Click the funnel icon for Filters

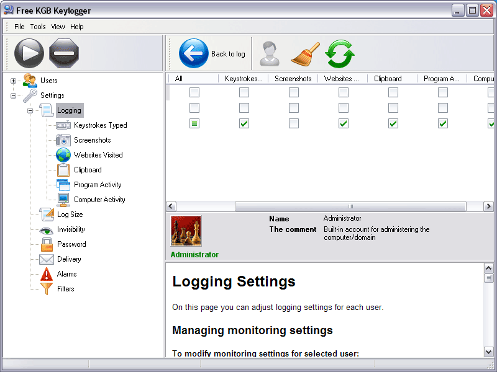(47, 289)
